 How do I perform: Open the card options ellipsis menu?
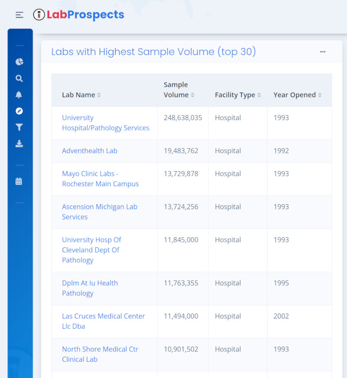point(323,52)
